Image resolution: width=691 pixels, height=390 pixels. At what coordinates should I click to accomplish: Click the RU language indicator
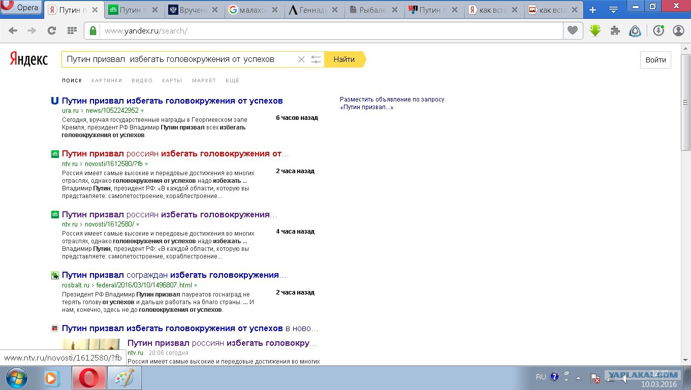(x=541, y=377)
